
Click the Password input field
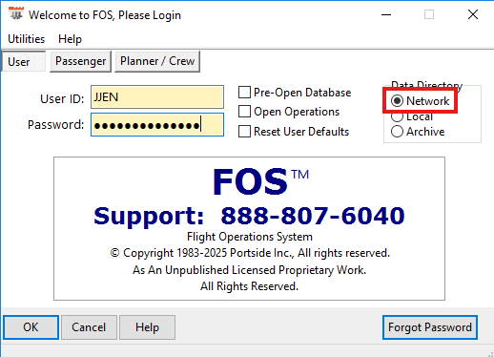157,125
